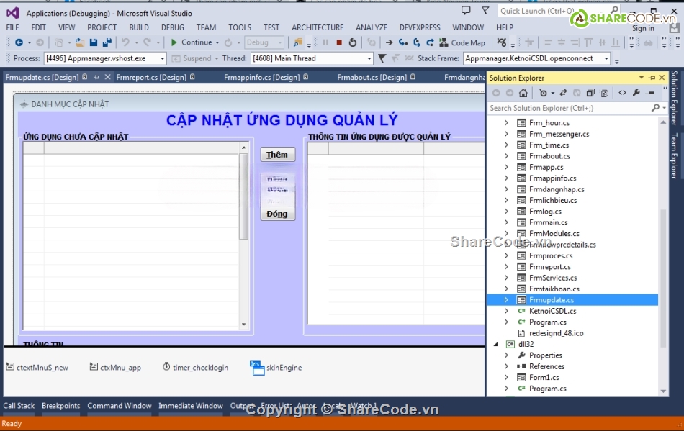Click the Preview Selected Items icon
684x431 pixels.
click(649, 93)
